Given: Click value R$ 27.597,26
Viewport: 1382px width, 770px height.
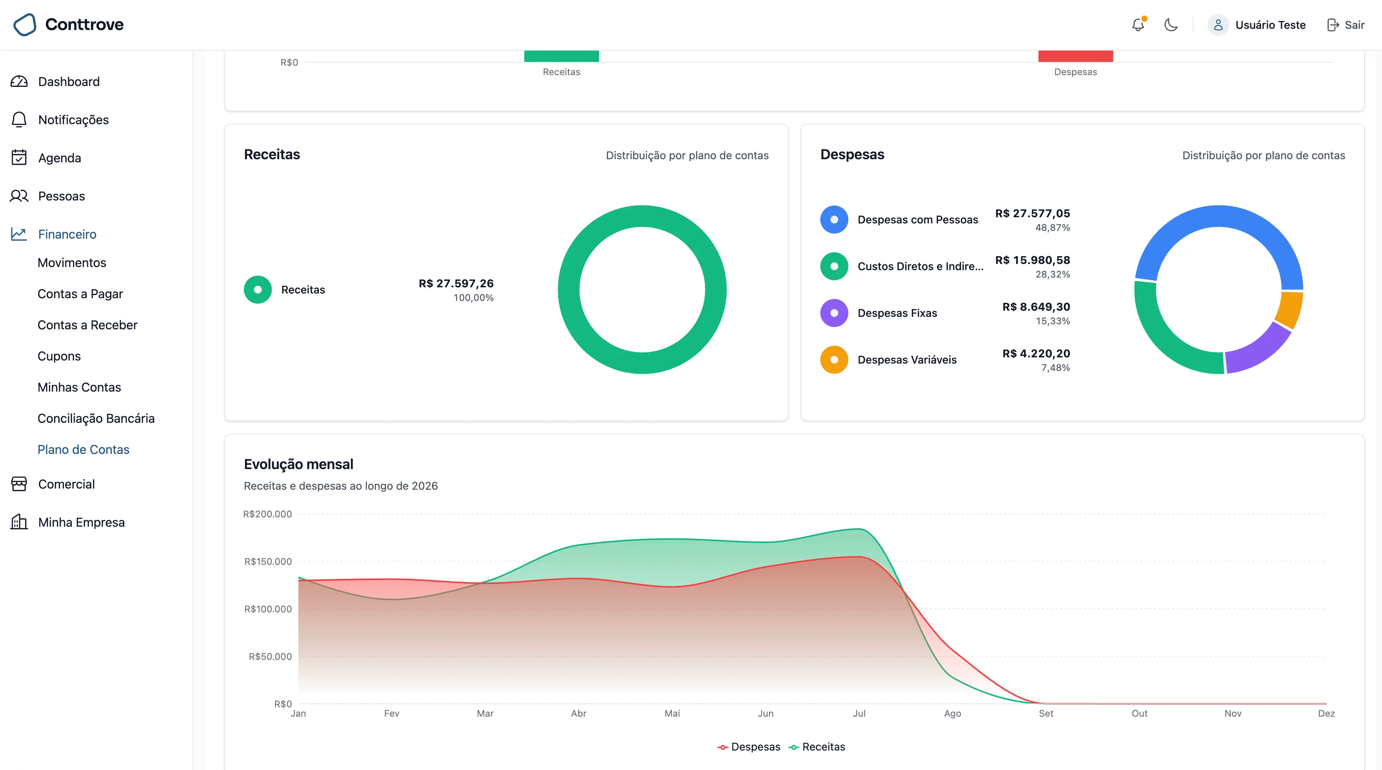Looking at the screenshot, I should [x=456, y=283].
